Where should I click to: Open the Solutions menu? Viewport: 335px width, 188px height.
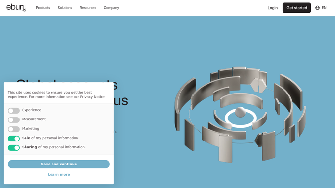(65, 8)
